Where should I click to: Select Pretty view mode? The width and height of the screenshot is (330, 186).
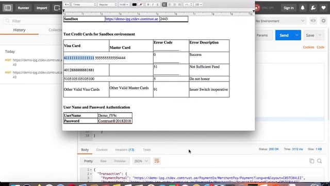pos(88,161)
